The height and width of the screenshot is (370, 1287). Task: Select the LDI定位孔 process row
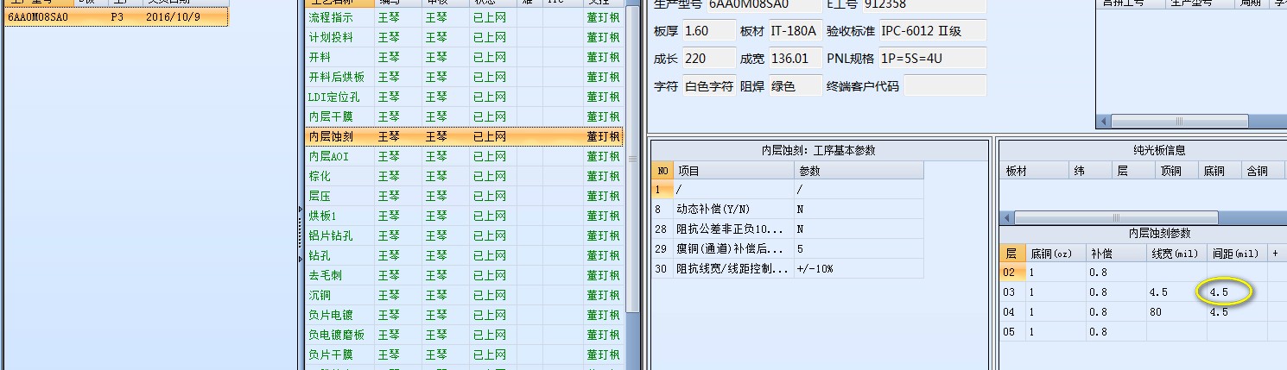464,97
